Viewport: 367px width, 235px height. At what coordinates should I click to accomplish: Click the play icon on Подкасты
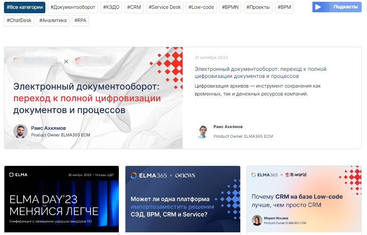[318, 7]
